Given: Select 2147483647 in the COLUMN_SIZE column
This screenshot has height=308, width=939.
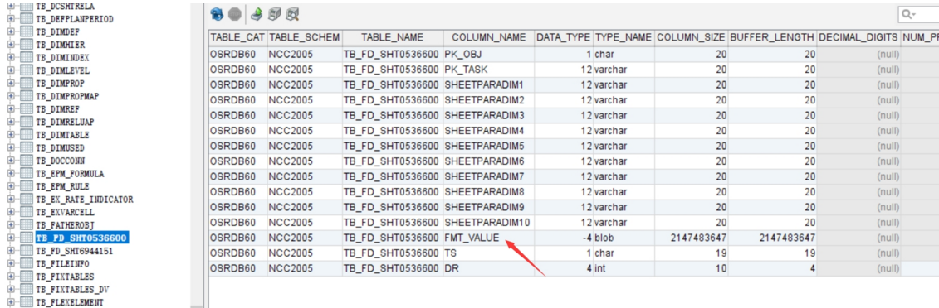Looking at the screenshot, I should 691,238.
